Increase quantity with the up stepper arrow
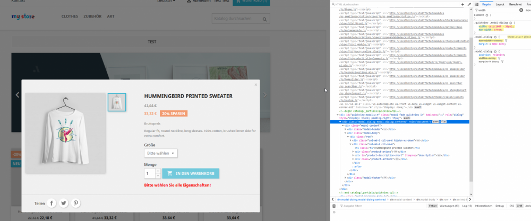Image resolution: width=531 pixels, height=221 pixels. 158,171
